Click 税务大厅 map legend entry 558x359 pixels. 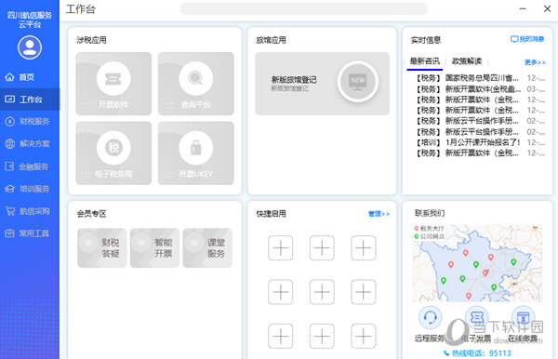point(429,229)
